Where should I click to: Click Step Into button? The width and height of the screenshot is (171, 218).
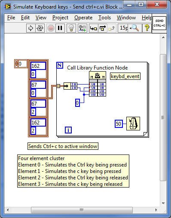tap(94, 28)
